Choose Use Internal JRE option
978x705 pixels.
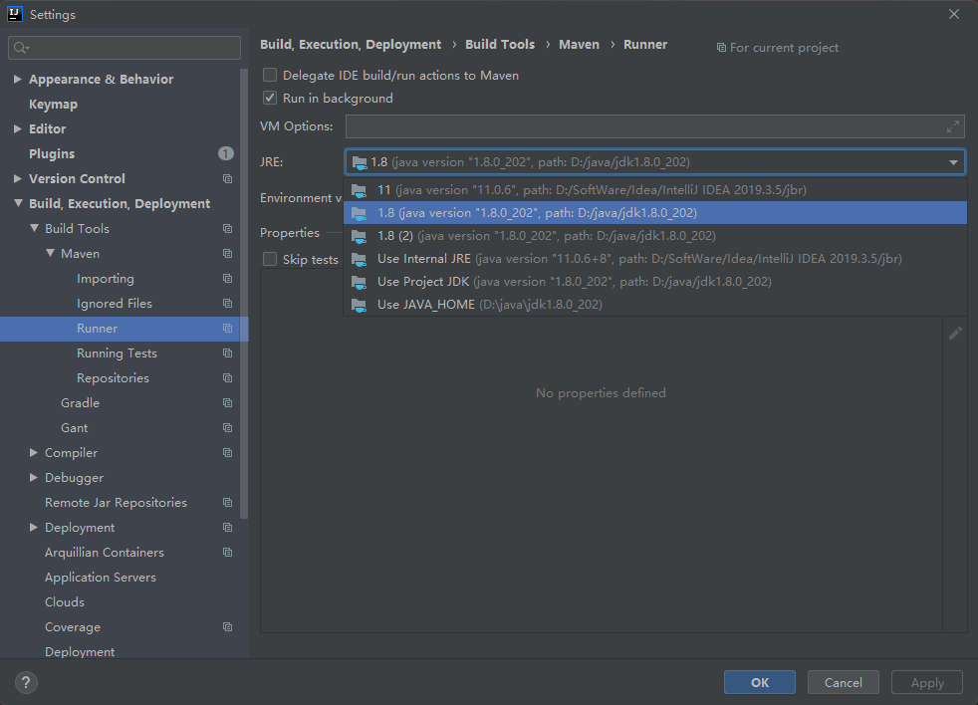pyautogui.click(x=655, y=259)
